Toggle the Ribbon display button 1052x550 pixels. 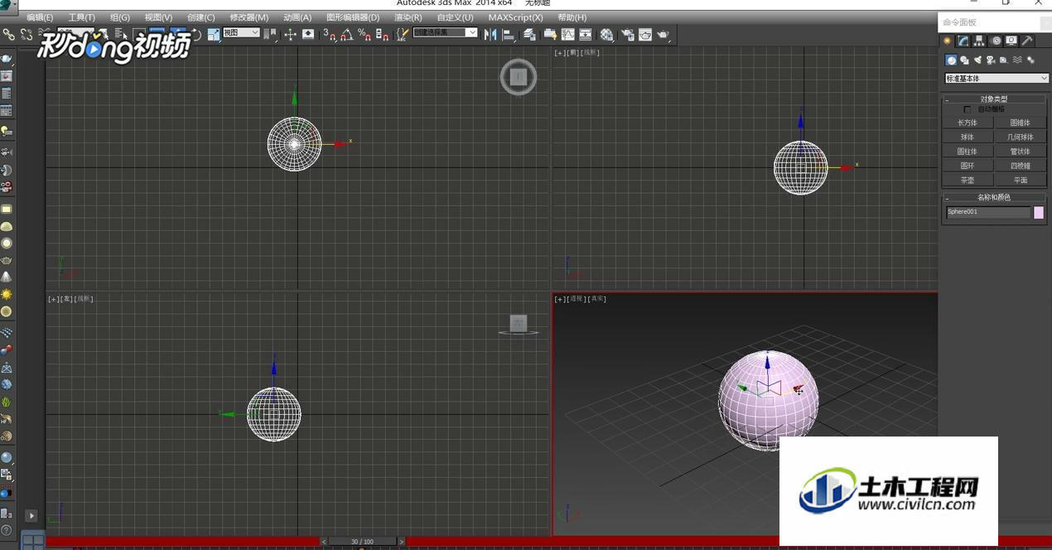click(x=550, y=34)
